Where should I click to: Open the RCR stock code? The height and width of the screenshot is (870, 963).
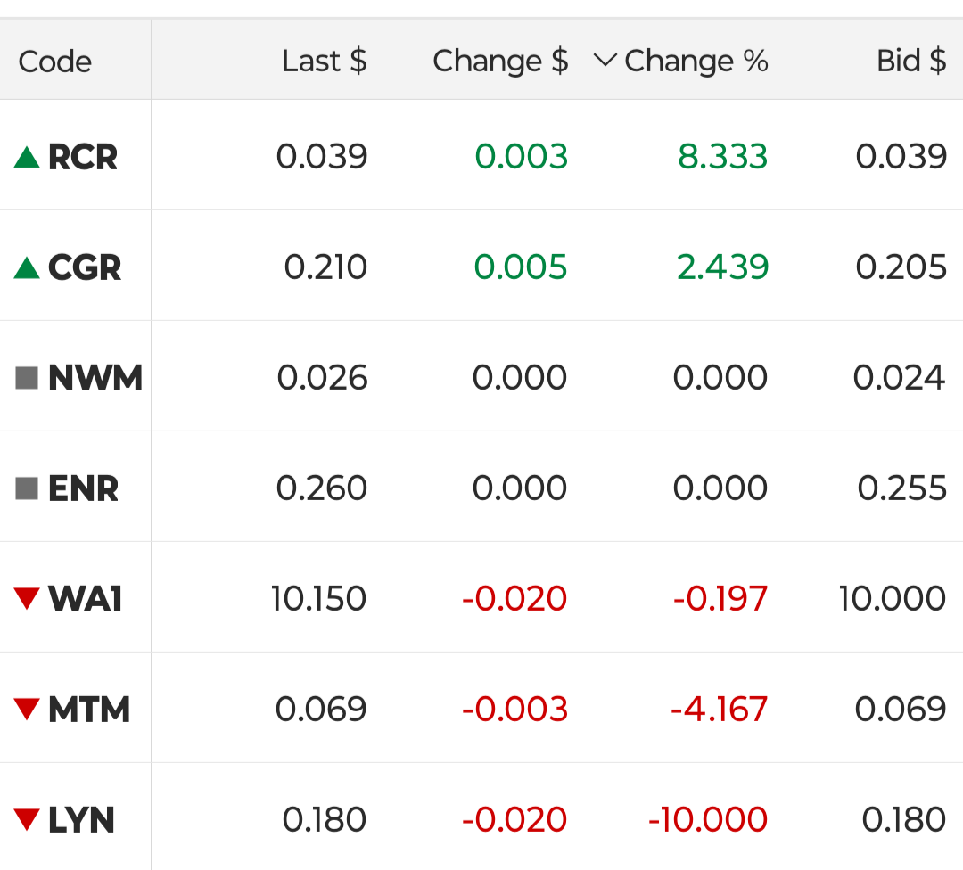click(83, 157)
